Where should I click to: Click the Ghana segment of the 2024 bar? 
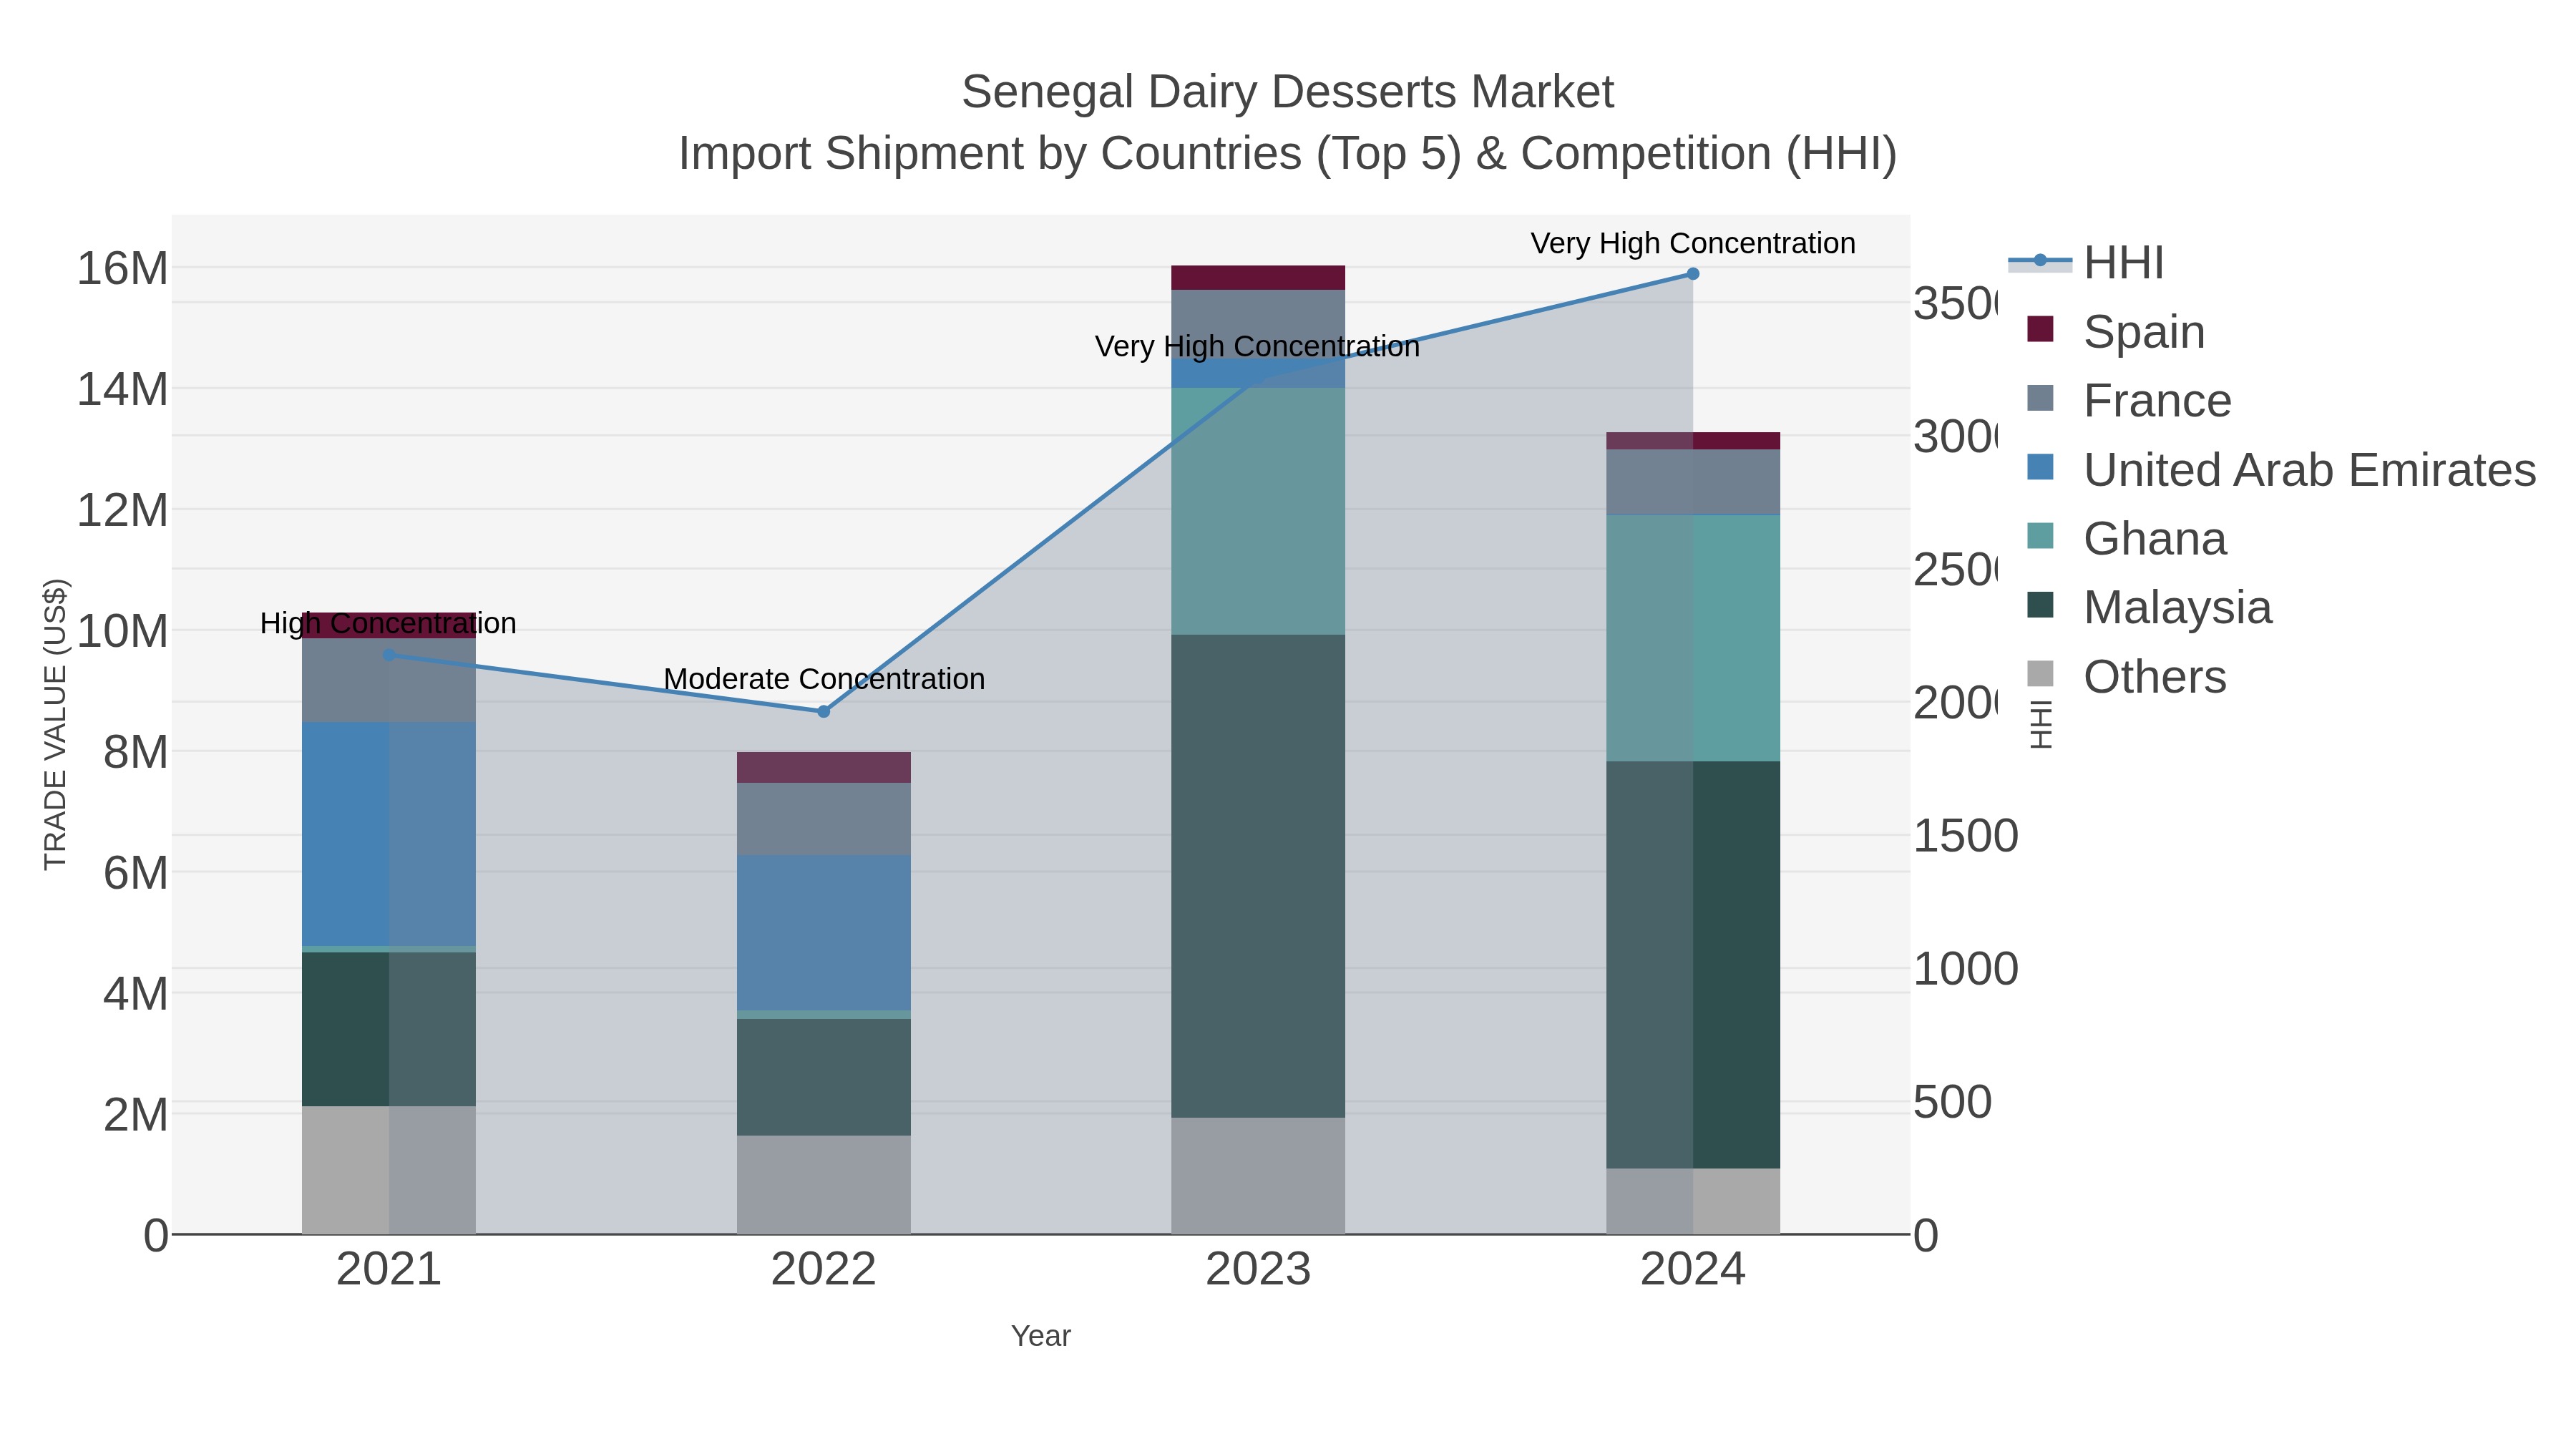pos(1693,639)
